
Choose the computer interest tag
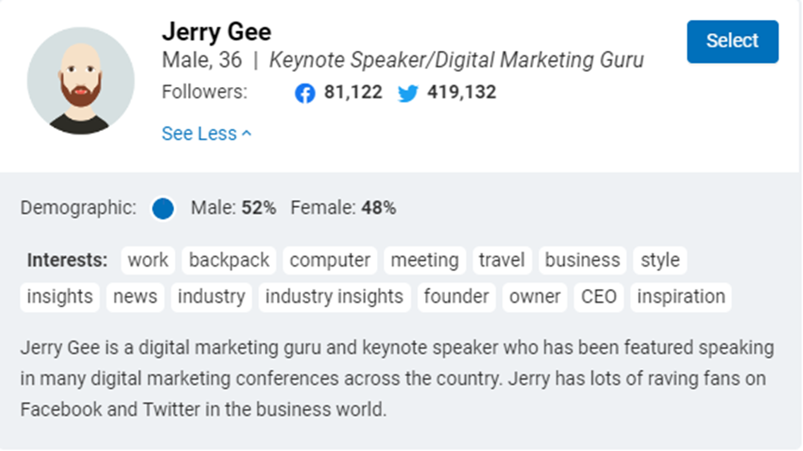coord(329,260)
